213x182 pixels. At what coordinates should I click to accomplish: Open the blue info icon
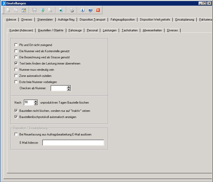pyautogui.click(x=83, y=10)
